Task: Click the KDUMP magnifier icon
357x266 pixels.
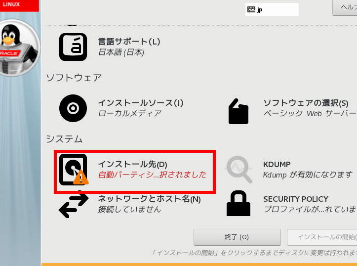Action: [x=238, y=170]
